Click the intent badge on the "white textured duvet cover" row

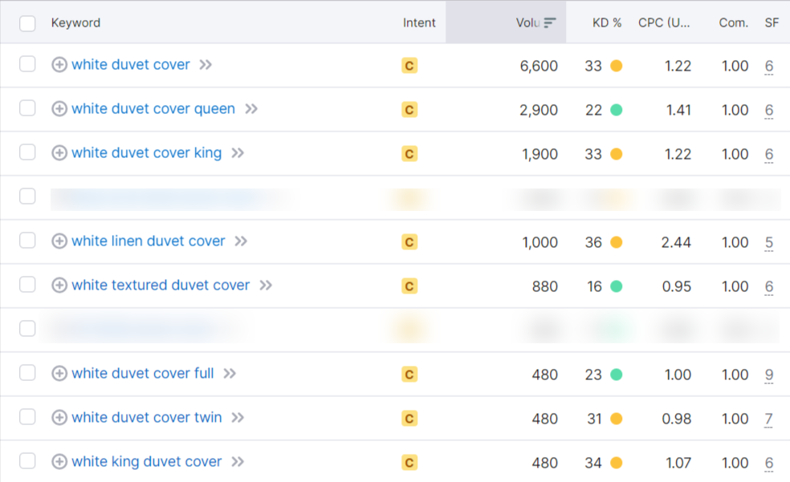pos(409,286)
